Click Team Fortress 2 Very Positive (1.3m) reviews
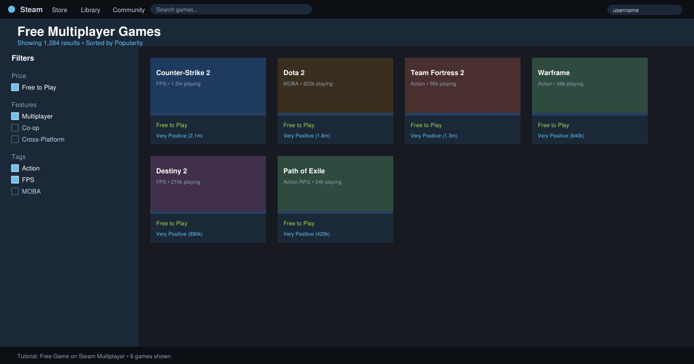Image resolution: width=694 pixels, height=364 pixels. pos(434,136)
